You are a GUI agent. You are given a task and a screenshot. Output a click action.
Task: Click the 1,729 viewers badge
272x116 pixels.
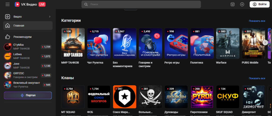[x=46, y=47]
